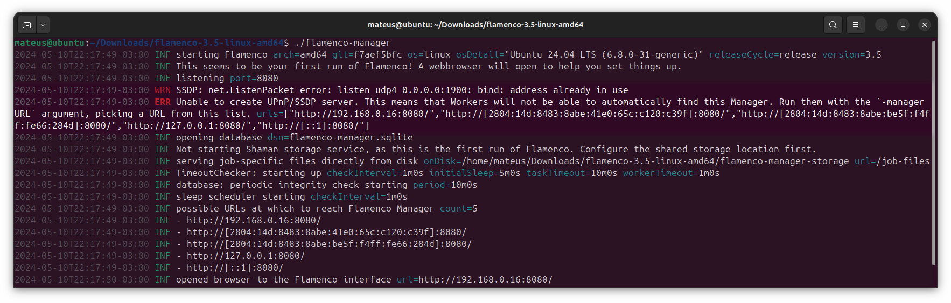Click the listed http://[::1]:8080/ URL
This screenshot has height=303, width=951.
tap(235, 268)
